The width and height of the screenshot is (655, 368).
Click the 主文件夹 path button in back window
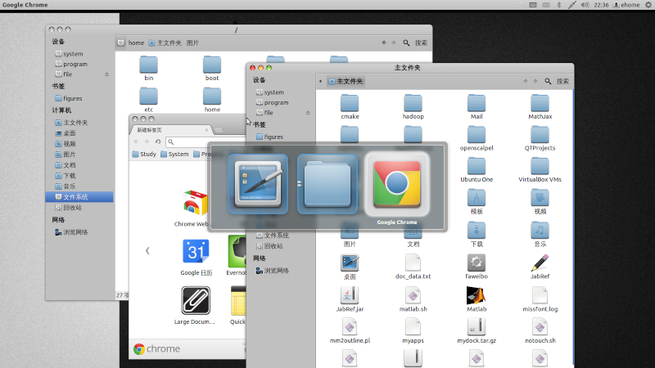click(x=165, y=43)
